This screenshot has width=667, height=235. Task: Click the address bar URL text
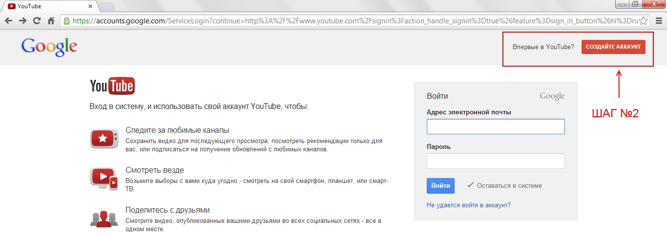pos(355,21)
